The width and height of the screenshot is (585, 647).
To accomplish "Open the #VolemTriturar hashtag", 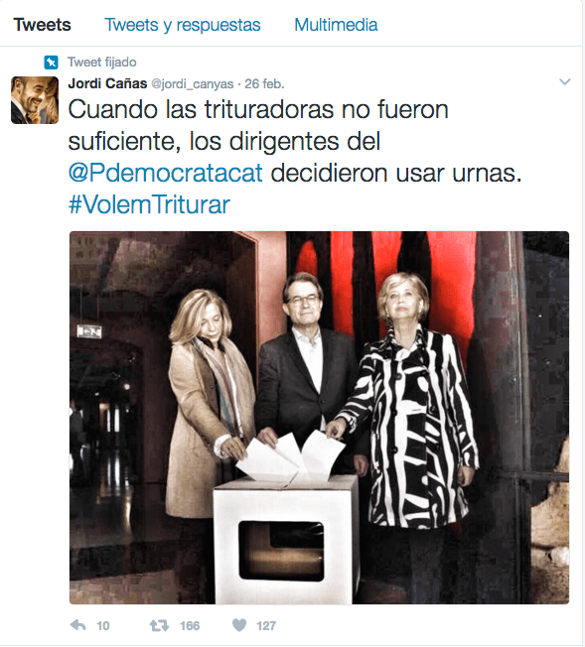I will tap(149, 204).
